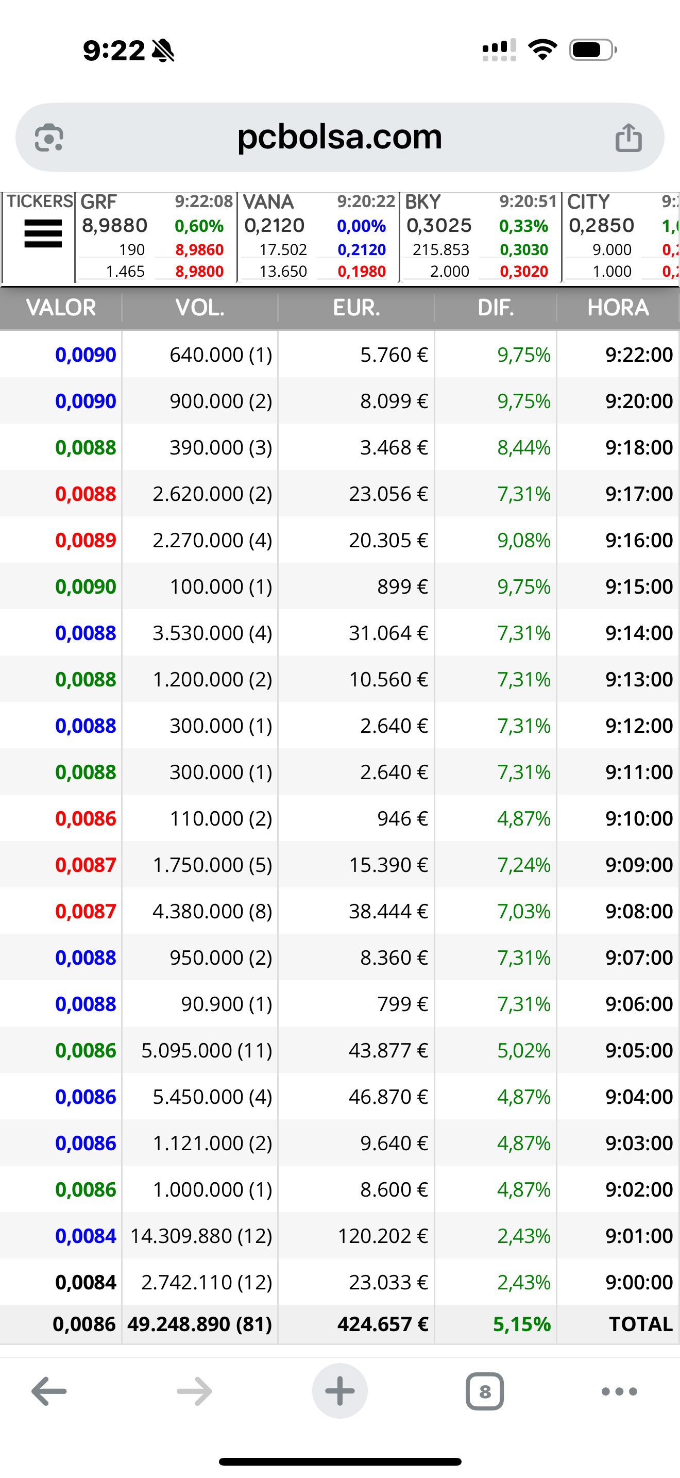Select the VANA ticker tile

[x=319, y=237]
